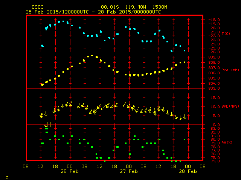This screenshot has height=180, width=241.
Task: Click the -18.0 temperature tick value
Action: 214,20
